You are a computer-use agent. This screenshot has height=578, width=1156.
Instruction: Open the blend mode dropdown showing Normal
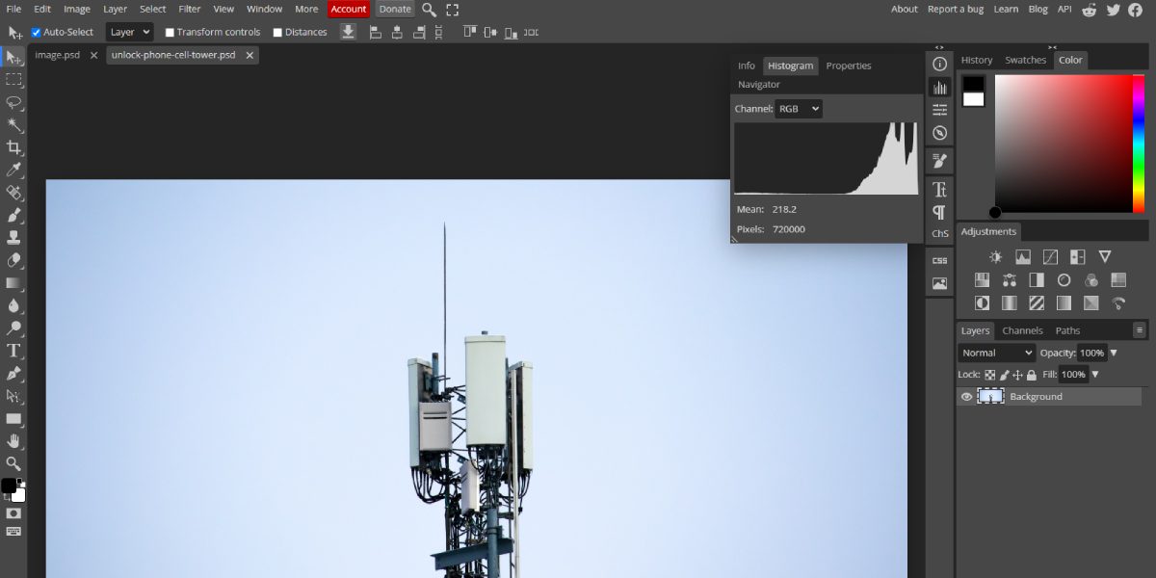click(x=995, y=353)
